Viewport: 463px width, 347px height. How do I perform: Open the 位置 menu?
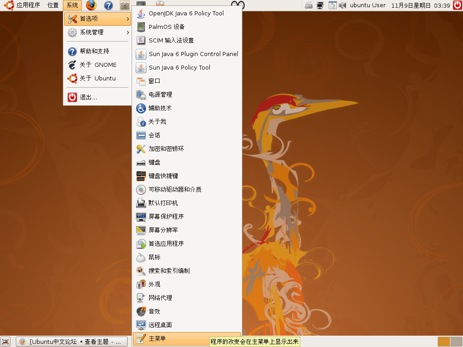click(53, 5)
